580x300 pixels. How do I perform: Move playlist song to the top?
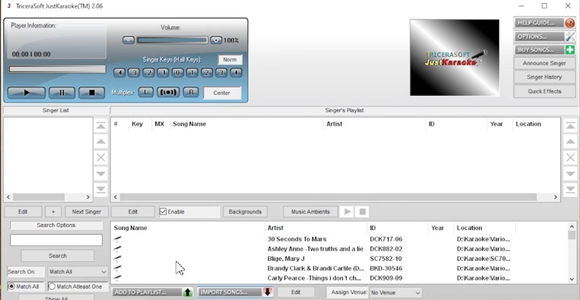pos(570,126)
